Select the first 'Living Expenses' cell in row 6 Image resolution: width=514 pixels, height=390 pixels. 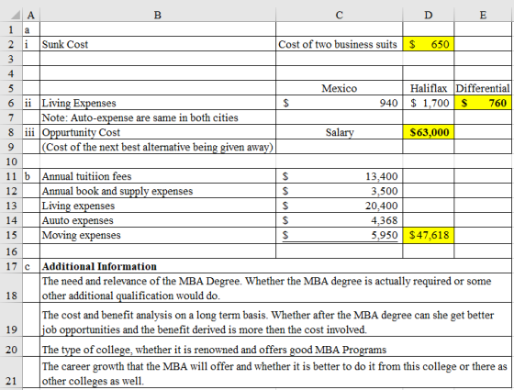point(158,103)
